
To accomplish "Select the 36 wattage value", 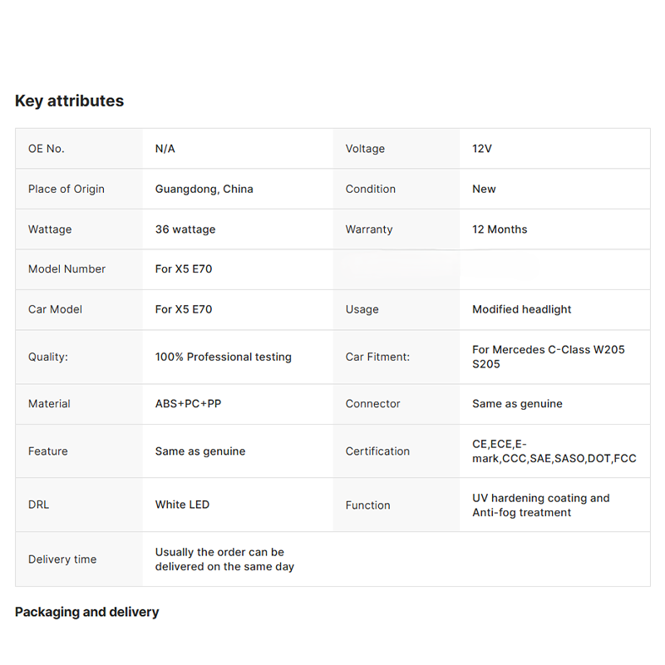I will pos(185,229).
